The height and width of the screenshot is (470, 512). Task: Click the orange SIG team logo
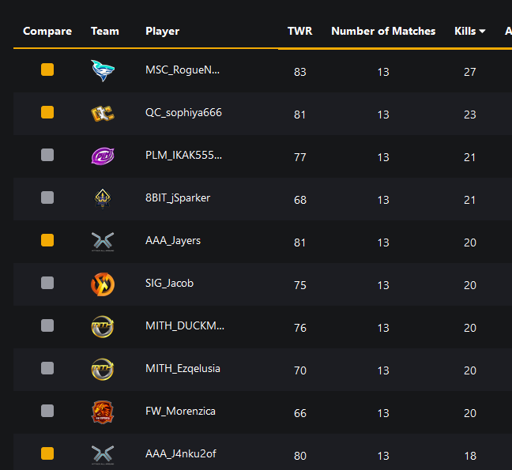103,284
